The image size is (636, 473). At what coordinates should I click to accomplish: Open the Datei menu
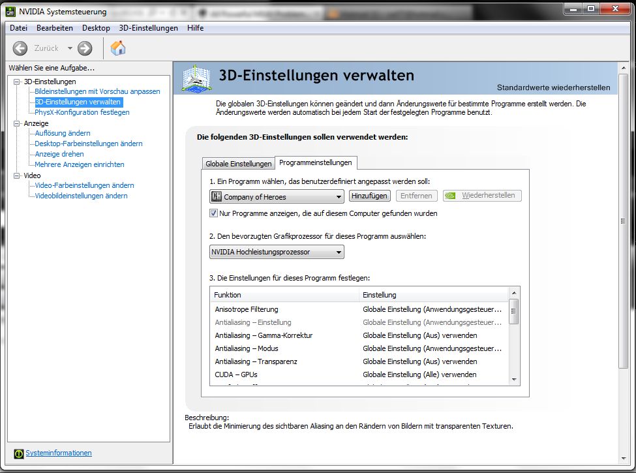19,28
